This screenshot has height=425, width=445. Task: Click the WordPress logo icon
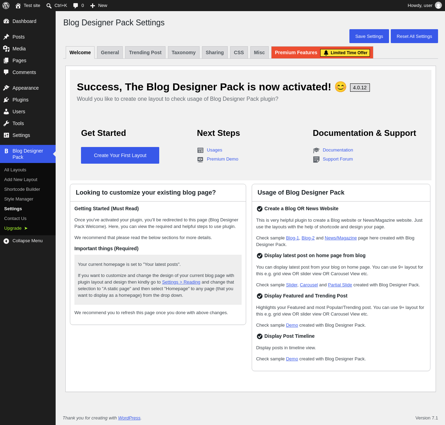click(x=6, y=6)
